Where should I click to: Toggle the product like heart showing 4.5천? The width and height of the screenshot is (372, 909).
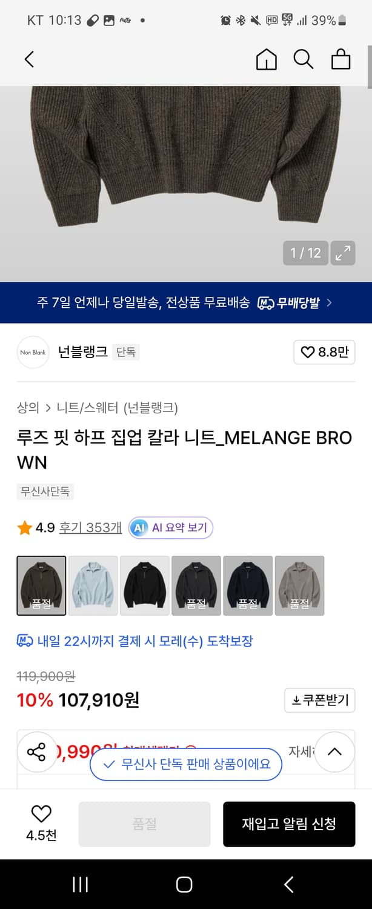coord(41,815)
